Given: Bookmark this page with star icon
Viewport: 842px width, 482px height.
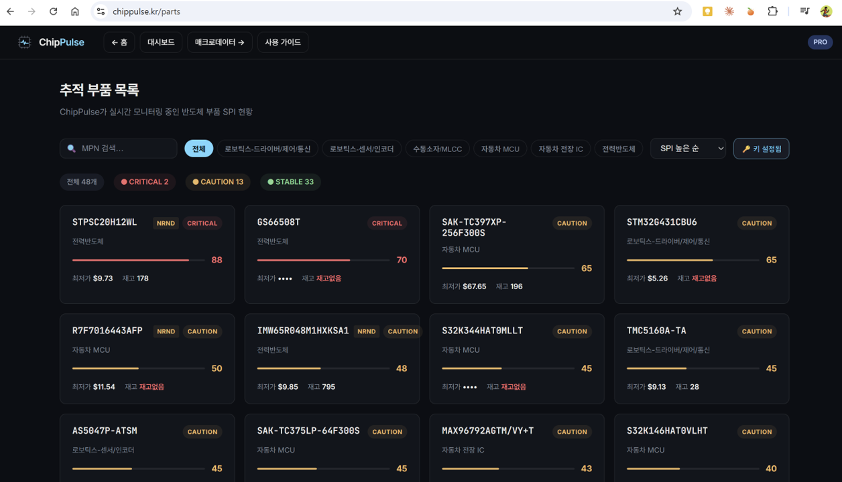Looking at the screenshot, I should [677, 11].
